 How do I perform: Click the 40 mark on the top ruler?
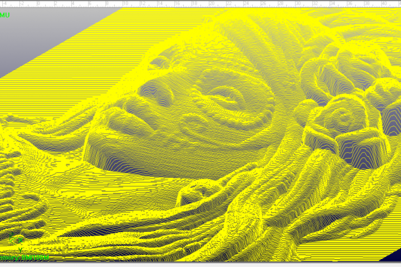point(384,3)
